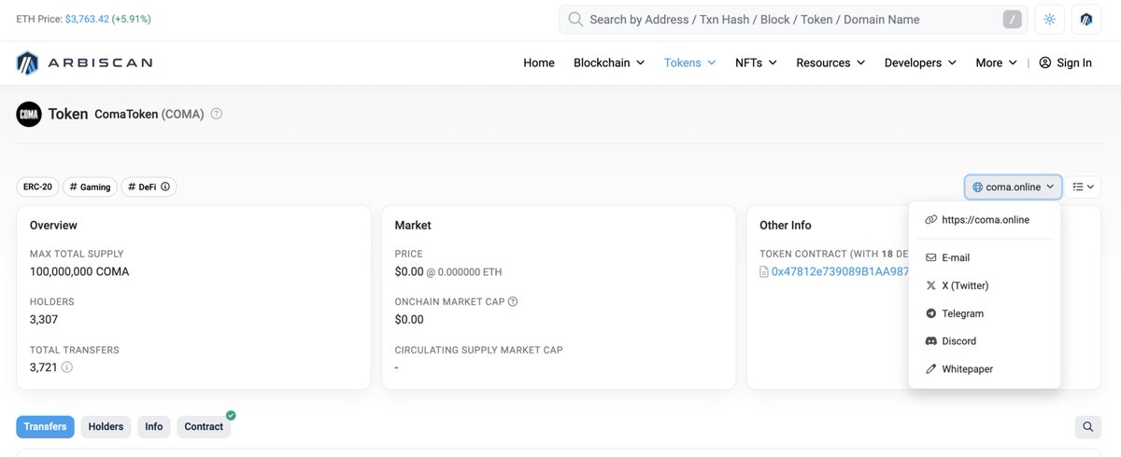Expand the NFTs menu

756,62
